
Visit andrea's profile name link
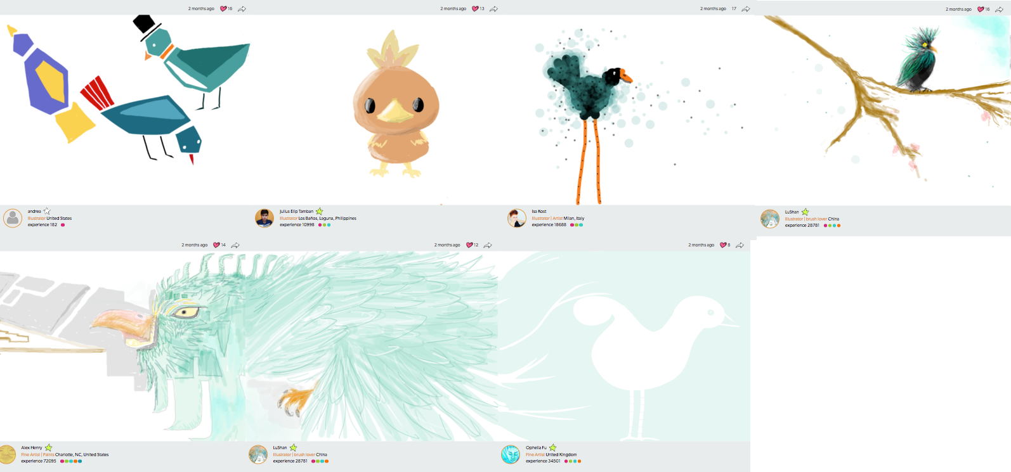coord(34,212)
